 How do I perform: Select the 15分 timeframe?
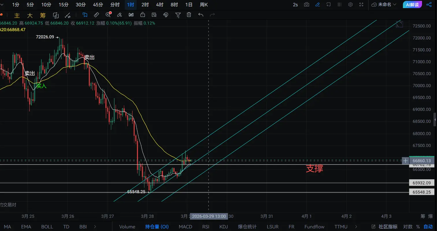click(64, 5)
